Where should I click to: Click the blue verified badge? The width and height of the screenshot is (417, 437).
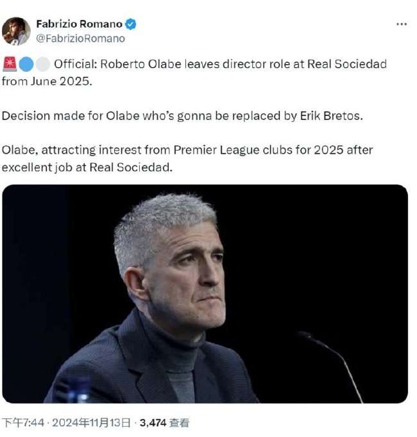point(130,24)
